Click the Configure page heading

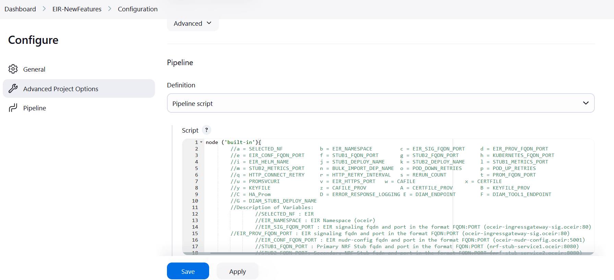33,40
